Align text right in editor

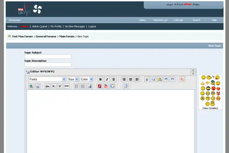[x=124, y=79]
